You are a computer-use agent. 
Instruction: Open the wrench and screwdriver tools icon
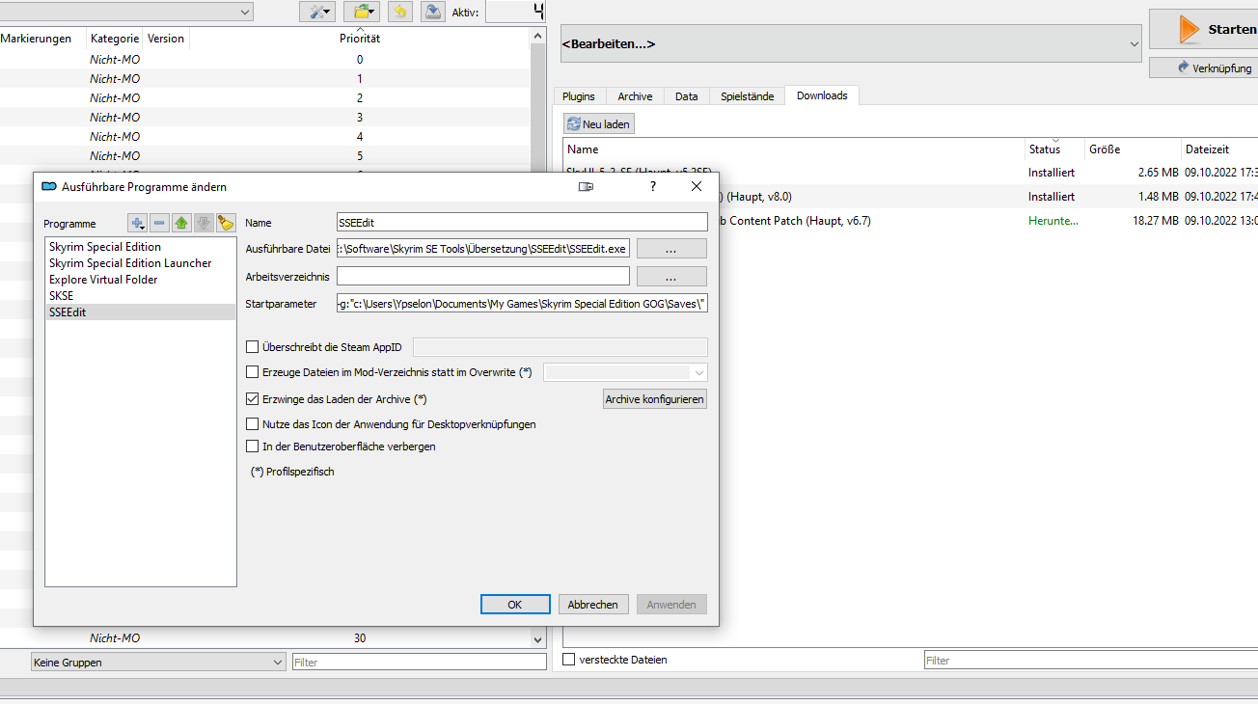click(x=316, y=12)
